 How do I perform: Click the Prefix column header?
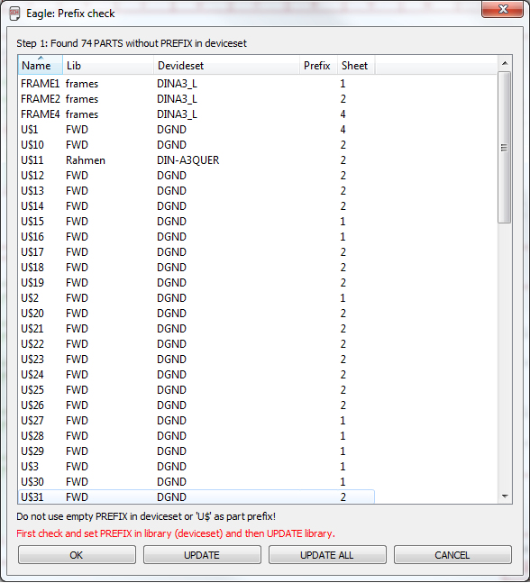(319, 65)
